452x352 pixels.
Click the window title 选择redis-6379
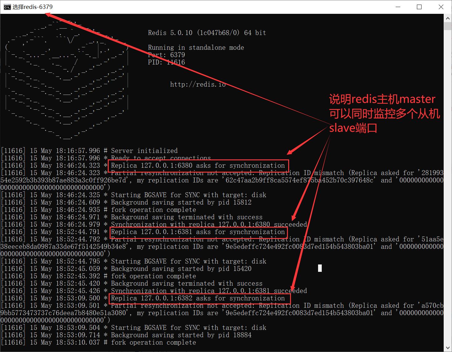tap(33, 7)
